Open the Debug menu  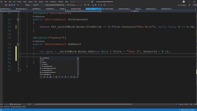point(30,2)
